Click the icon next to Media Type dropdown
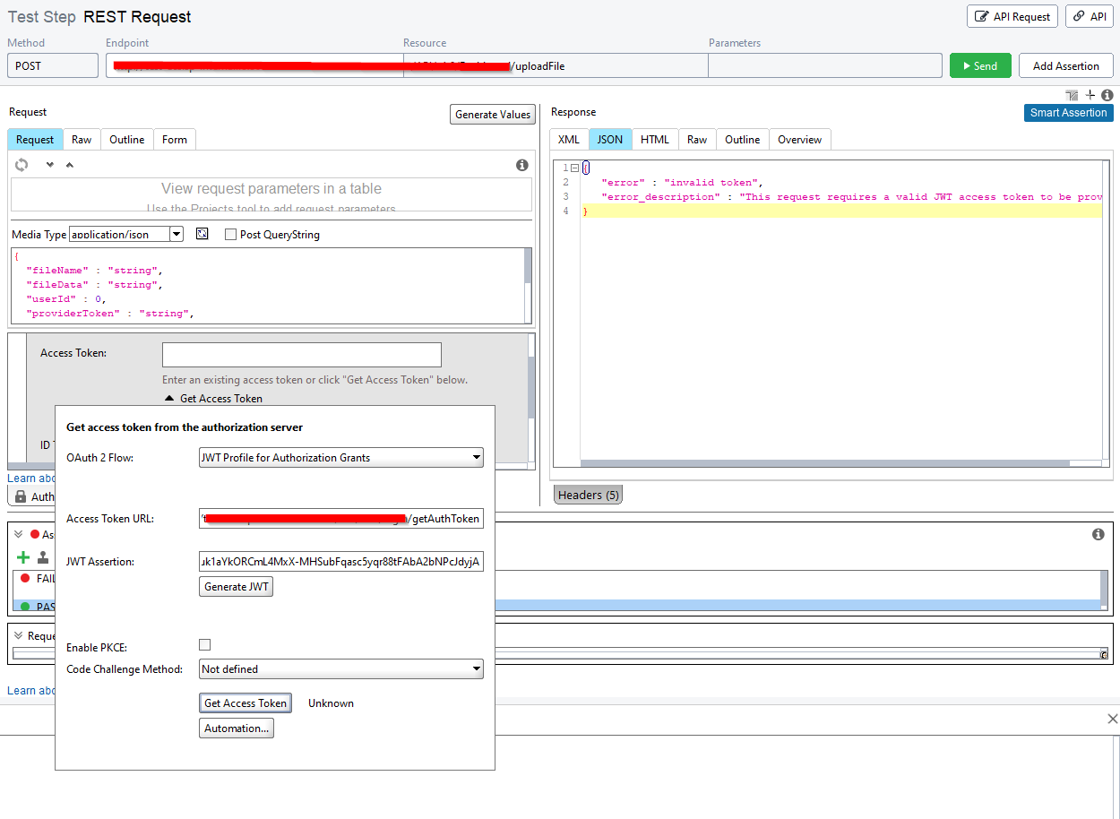This screenshot has height=819, width=1120. click(202, 234)
